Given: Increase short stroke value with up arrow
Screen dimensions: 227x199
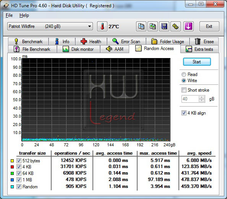Looking at the screenshot, I should point(202,97).
